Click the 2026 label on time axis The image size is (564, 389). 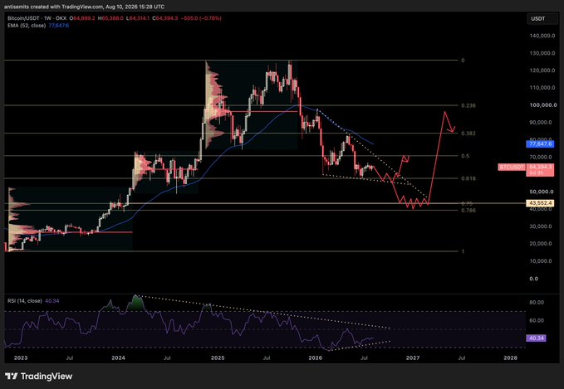click(x=316, y=357)
